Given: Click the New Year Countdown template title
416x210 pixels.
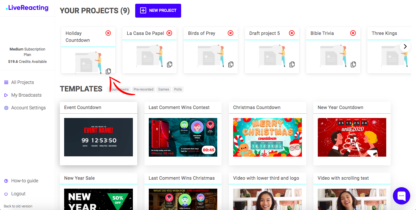Looking at the screenshot, I should tap(340, 107).
